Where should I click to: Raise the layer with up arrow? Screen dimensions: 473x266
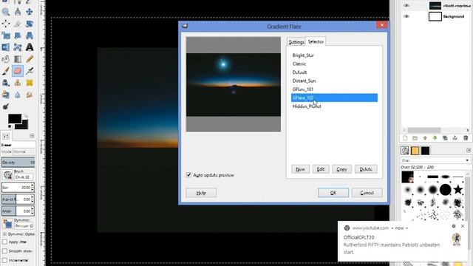click(x=425, y=138)
